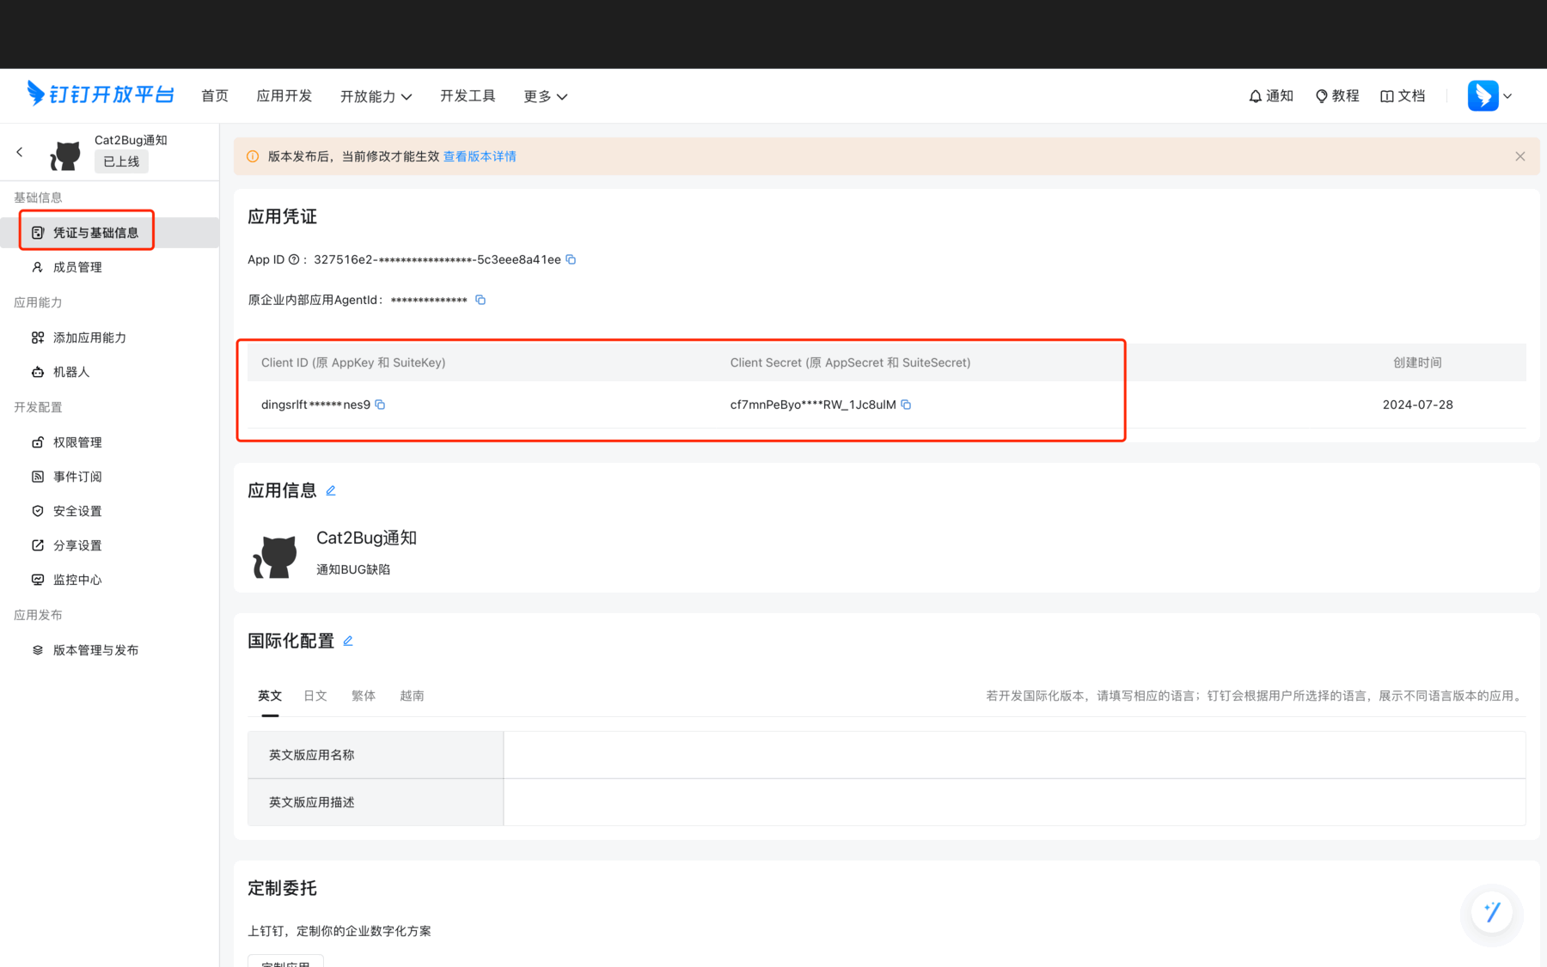Open 查看版本详情 link

pos(480,156)
